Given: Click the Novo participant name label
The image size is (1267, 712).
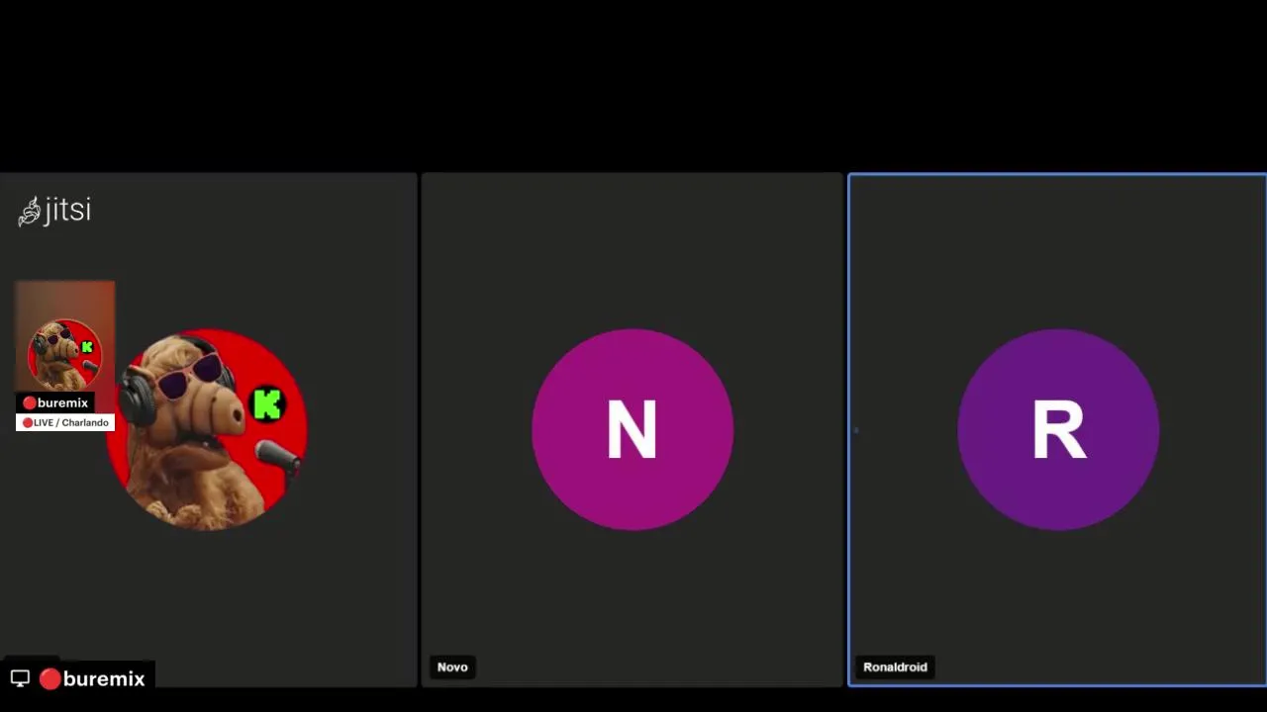Looking at the screenshot, I should click(x=452, y=667).
